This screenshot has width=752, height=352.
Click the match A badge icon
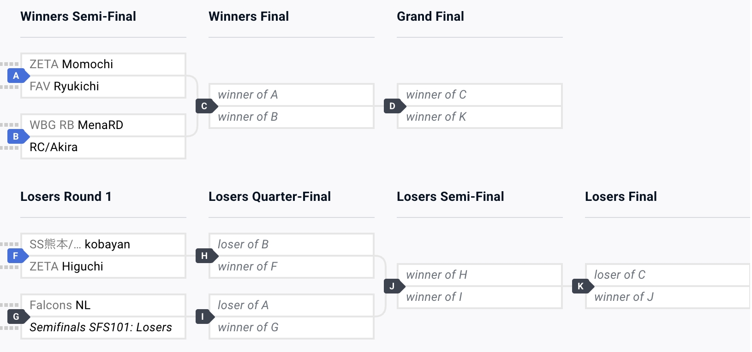click(x=17, y=76)
